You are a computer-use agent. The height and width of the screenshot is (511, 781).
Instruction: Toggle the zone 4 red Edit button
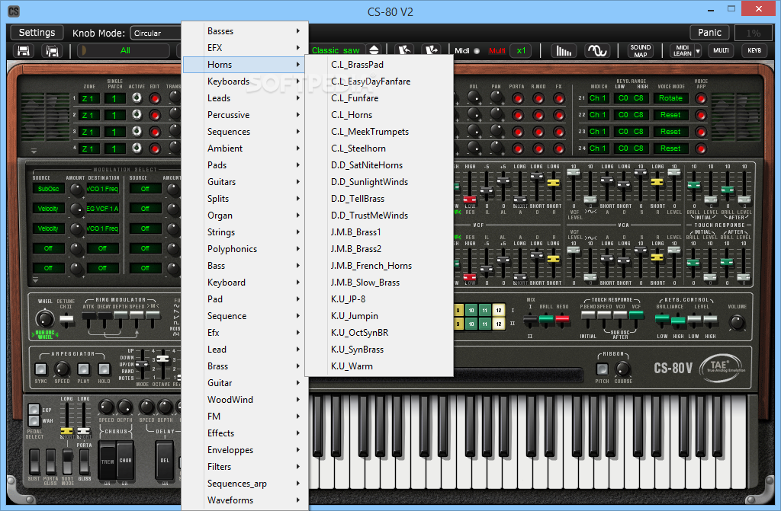point(155,149)
